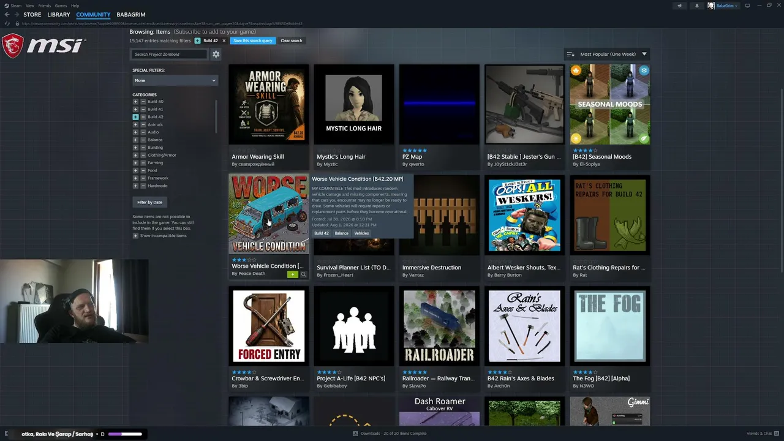Viewport: 784px width, 441px height.
Task: Include the Audio category
Action: [x=135, y=132]
